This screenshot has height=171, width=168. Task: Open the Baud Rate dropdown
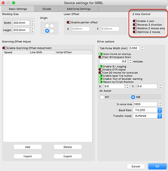(x=147, y=110)
